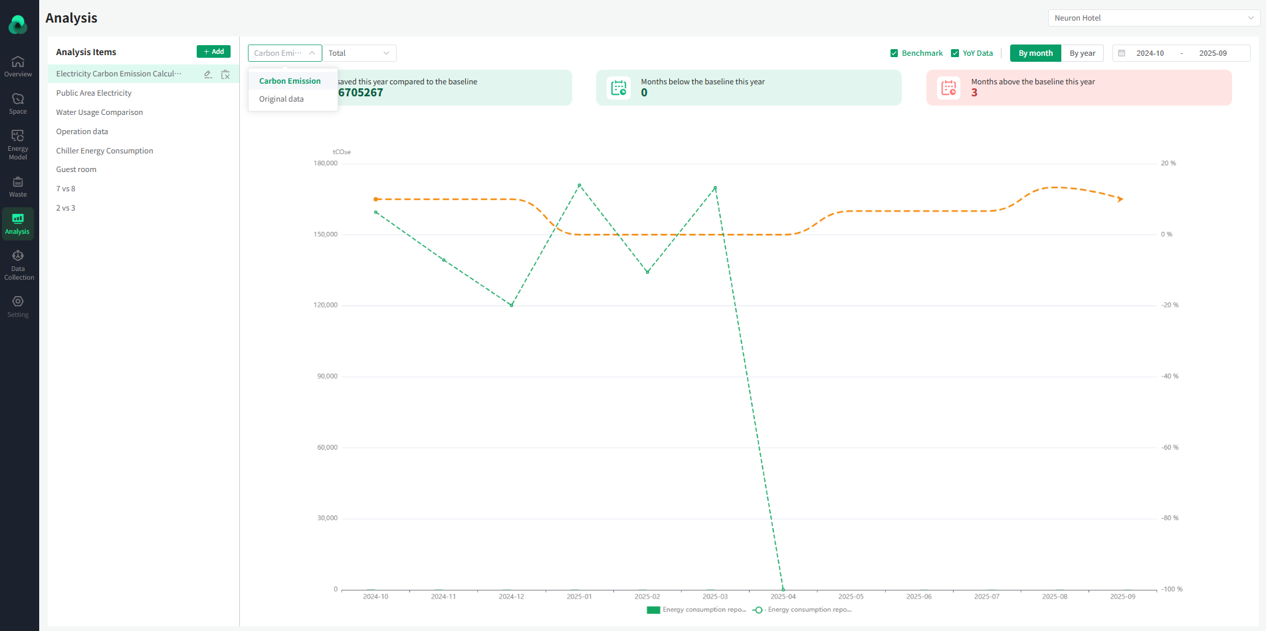This screenshot has width=1266, height=631.
Task: Open the Setting gear icon
Action: click(18, 306)
